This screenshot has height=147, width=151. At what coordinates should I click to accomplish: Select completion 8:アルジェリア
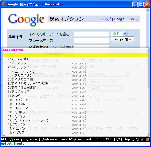(x=19, y=92)
